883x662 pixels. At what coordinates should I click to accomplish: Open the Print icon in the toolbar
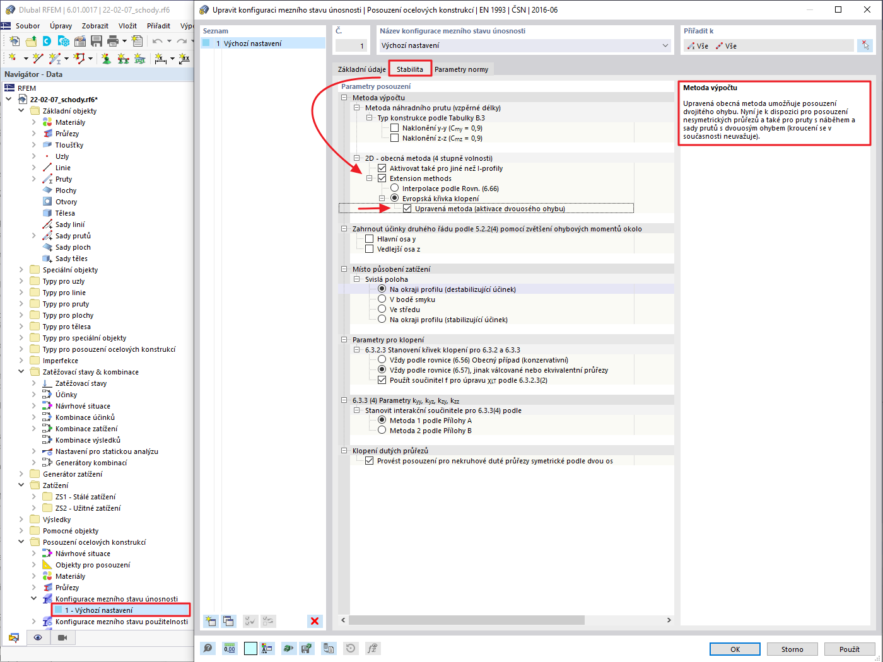pyautogui.click(x=114, y=42)
